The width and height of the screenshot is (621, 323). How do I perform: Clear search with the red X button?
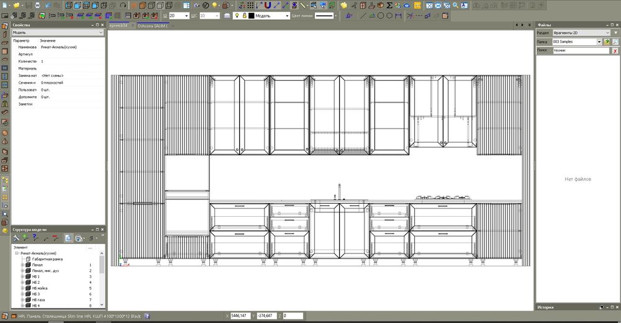point(615,51)
